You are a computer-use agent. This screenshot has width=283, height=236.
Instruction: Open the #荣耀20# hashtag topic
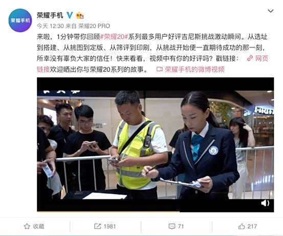pyautogui.click(x=114, y=37)
